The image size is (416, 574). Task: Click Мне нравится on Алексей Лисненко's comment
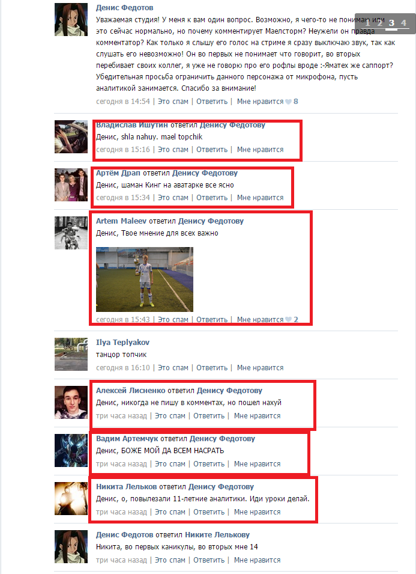tap(258, 416)
